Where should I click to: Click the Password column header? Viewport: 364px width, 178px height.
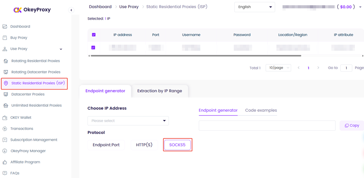coord(242,35)
